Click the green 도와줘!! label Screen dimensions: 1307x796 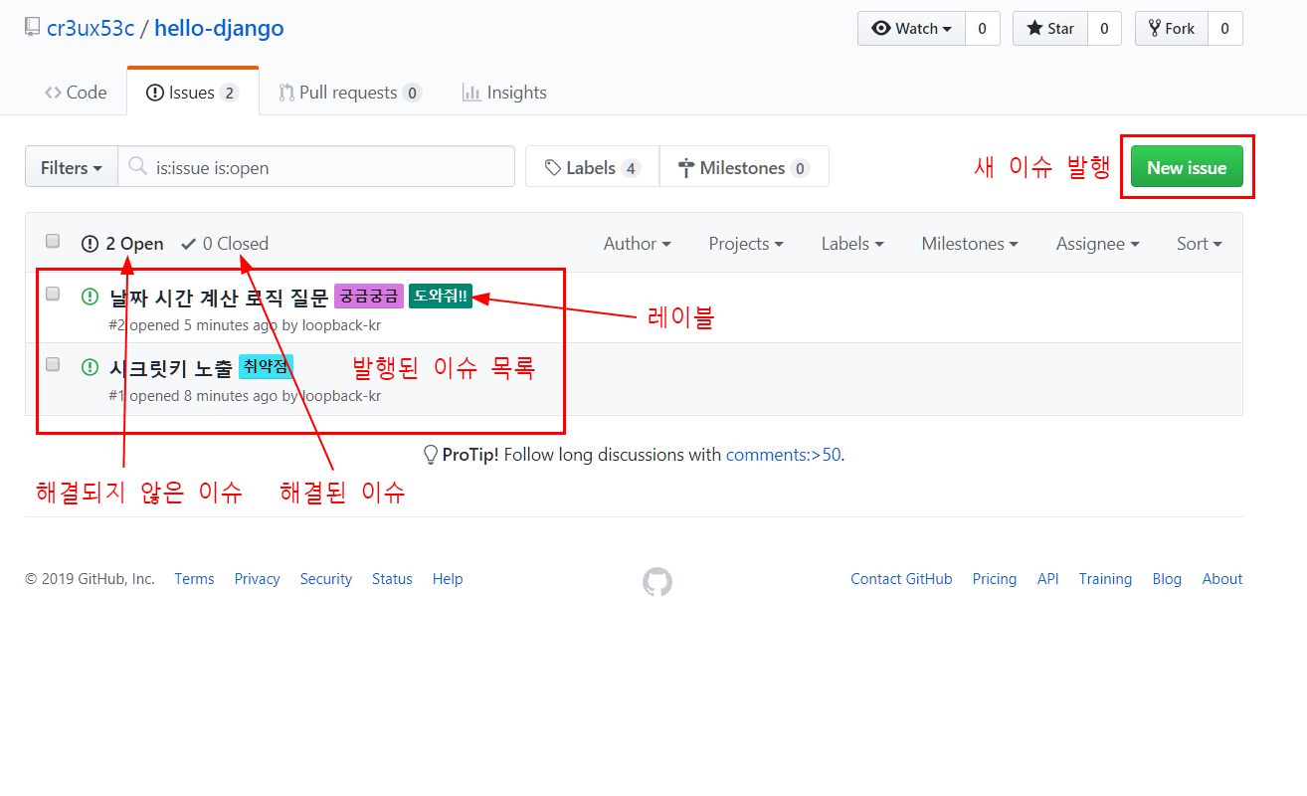pos(441,296)
